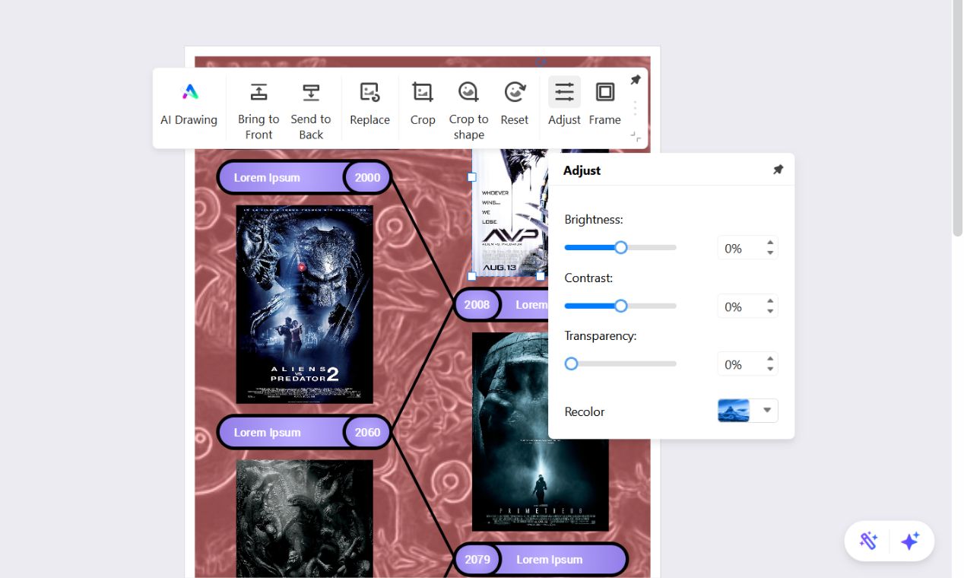Viewport: 964px width, 578px height.
Task: Click the Brightness percentage field
Action: pyautogui.click(x=740, y=248)
